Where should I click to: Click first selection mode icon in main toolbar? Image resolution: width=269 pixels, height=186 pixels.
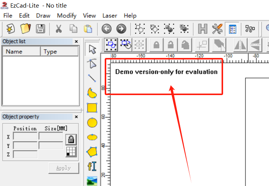tap(140, 29)
